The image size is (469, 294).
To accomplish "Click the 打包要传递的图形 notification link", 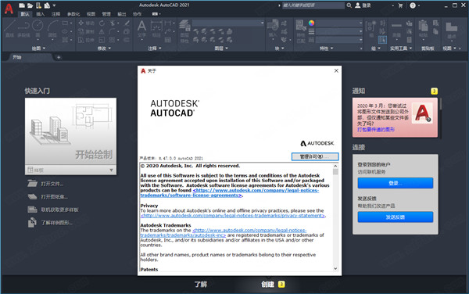I will click(x=376, y=130).
